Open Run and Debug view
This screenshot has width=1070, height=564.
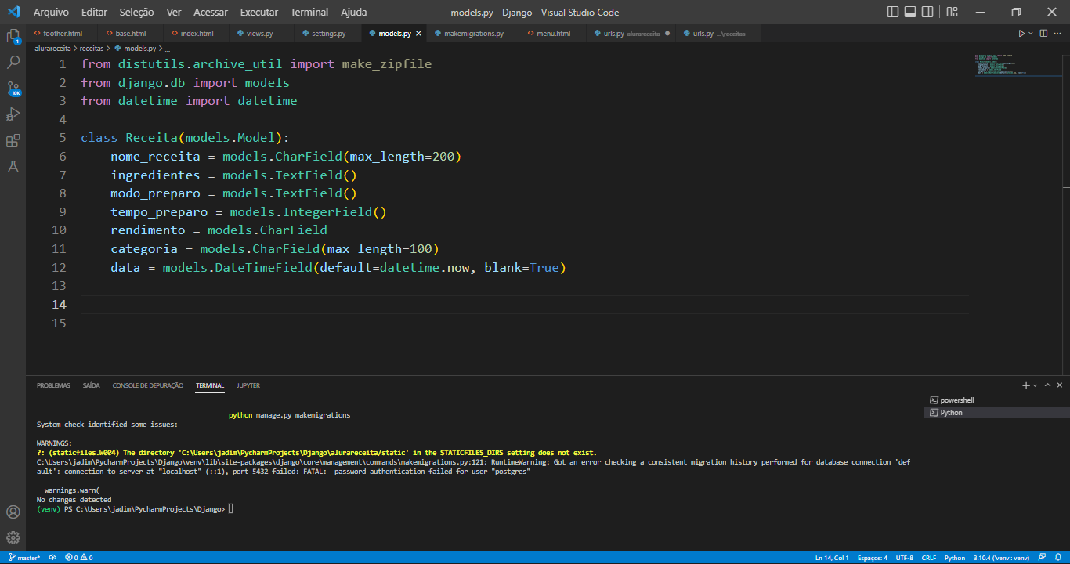click(13, 114)
